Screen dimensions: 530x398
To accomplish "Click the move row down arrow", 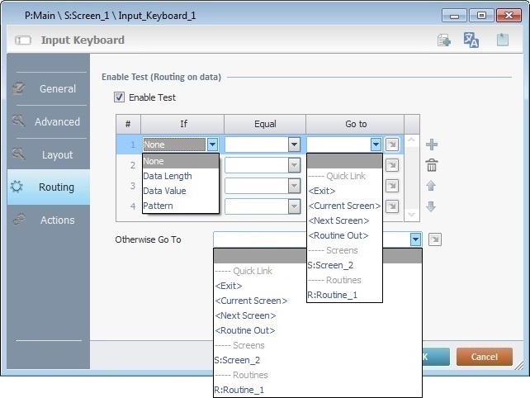I will [432, 206].
